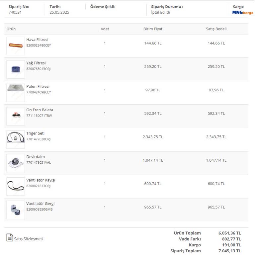
Task: Open the Devirdaim water pump image
Action: pos(16,163)
